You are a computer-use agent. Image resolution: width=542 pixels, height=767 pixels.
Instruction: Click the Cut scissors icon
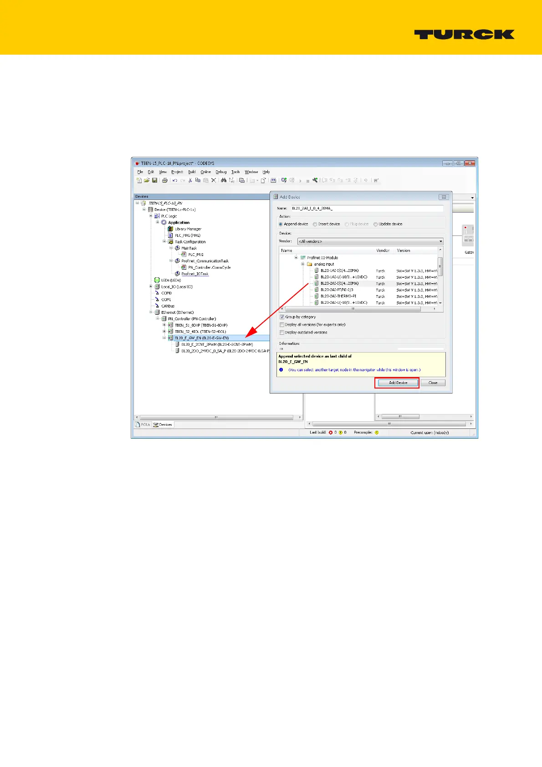(x=190, y=180)
